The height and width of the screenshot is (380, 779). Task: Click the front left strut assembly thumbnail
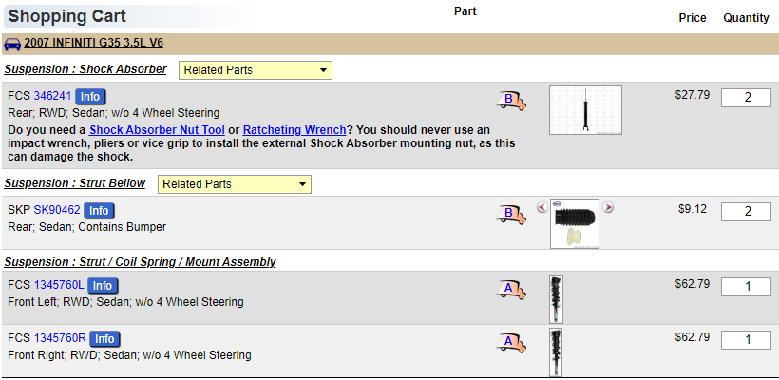pos(556,298)
